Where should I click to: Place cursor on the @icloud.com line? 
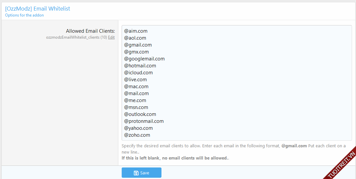pyautogui.click(x=139, y=73)
